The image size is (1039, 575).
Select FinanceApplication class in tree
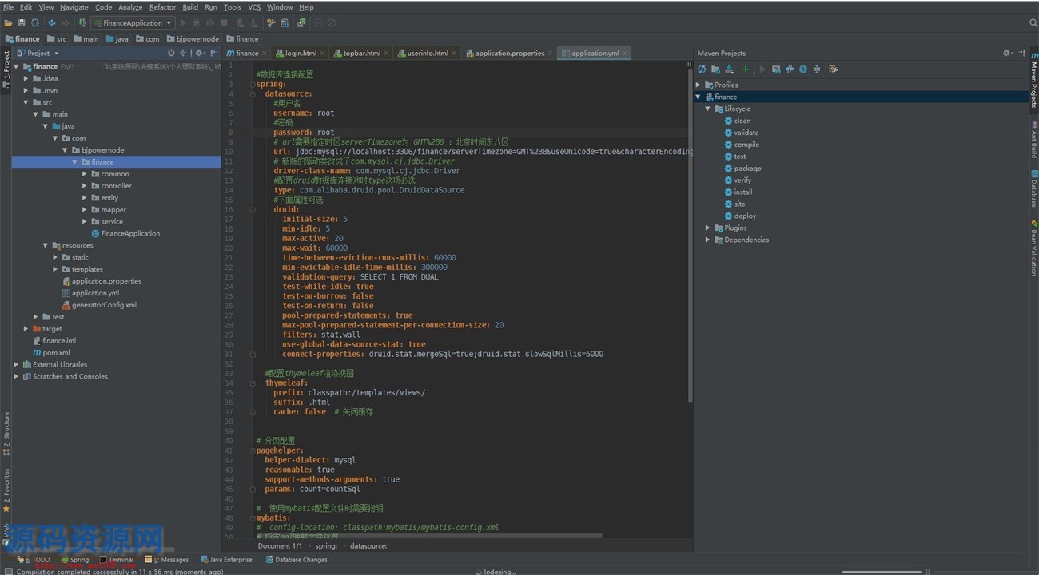130,233
